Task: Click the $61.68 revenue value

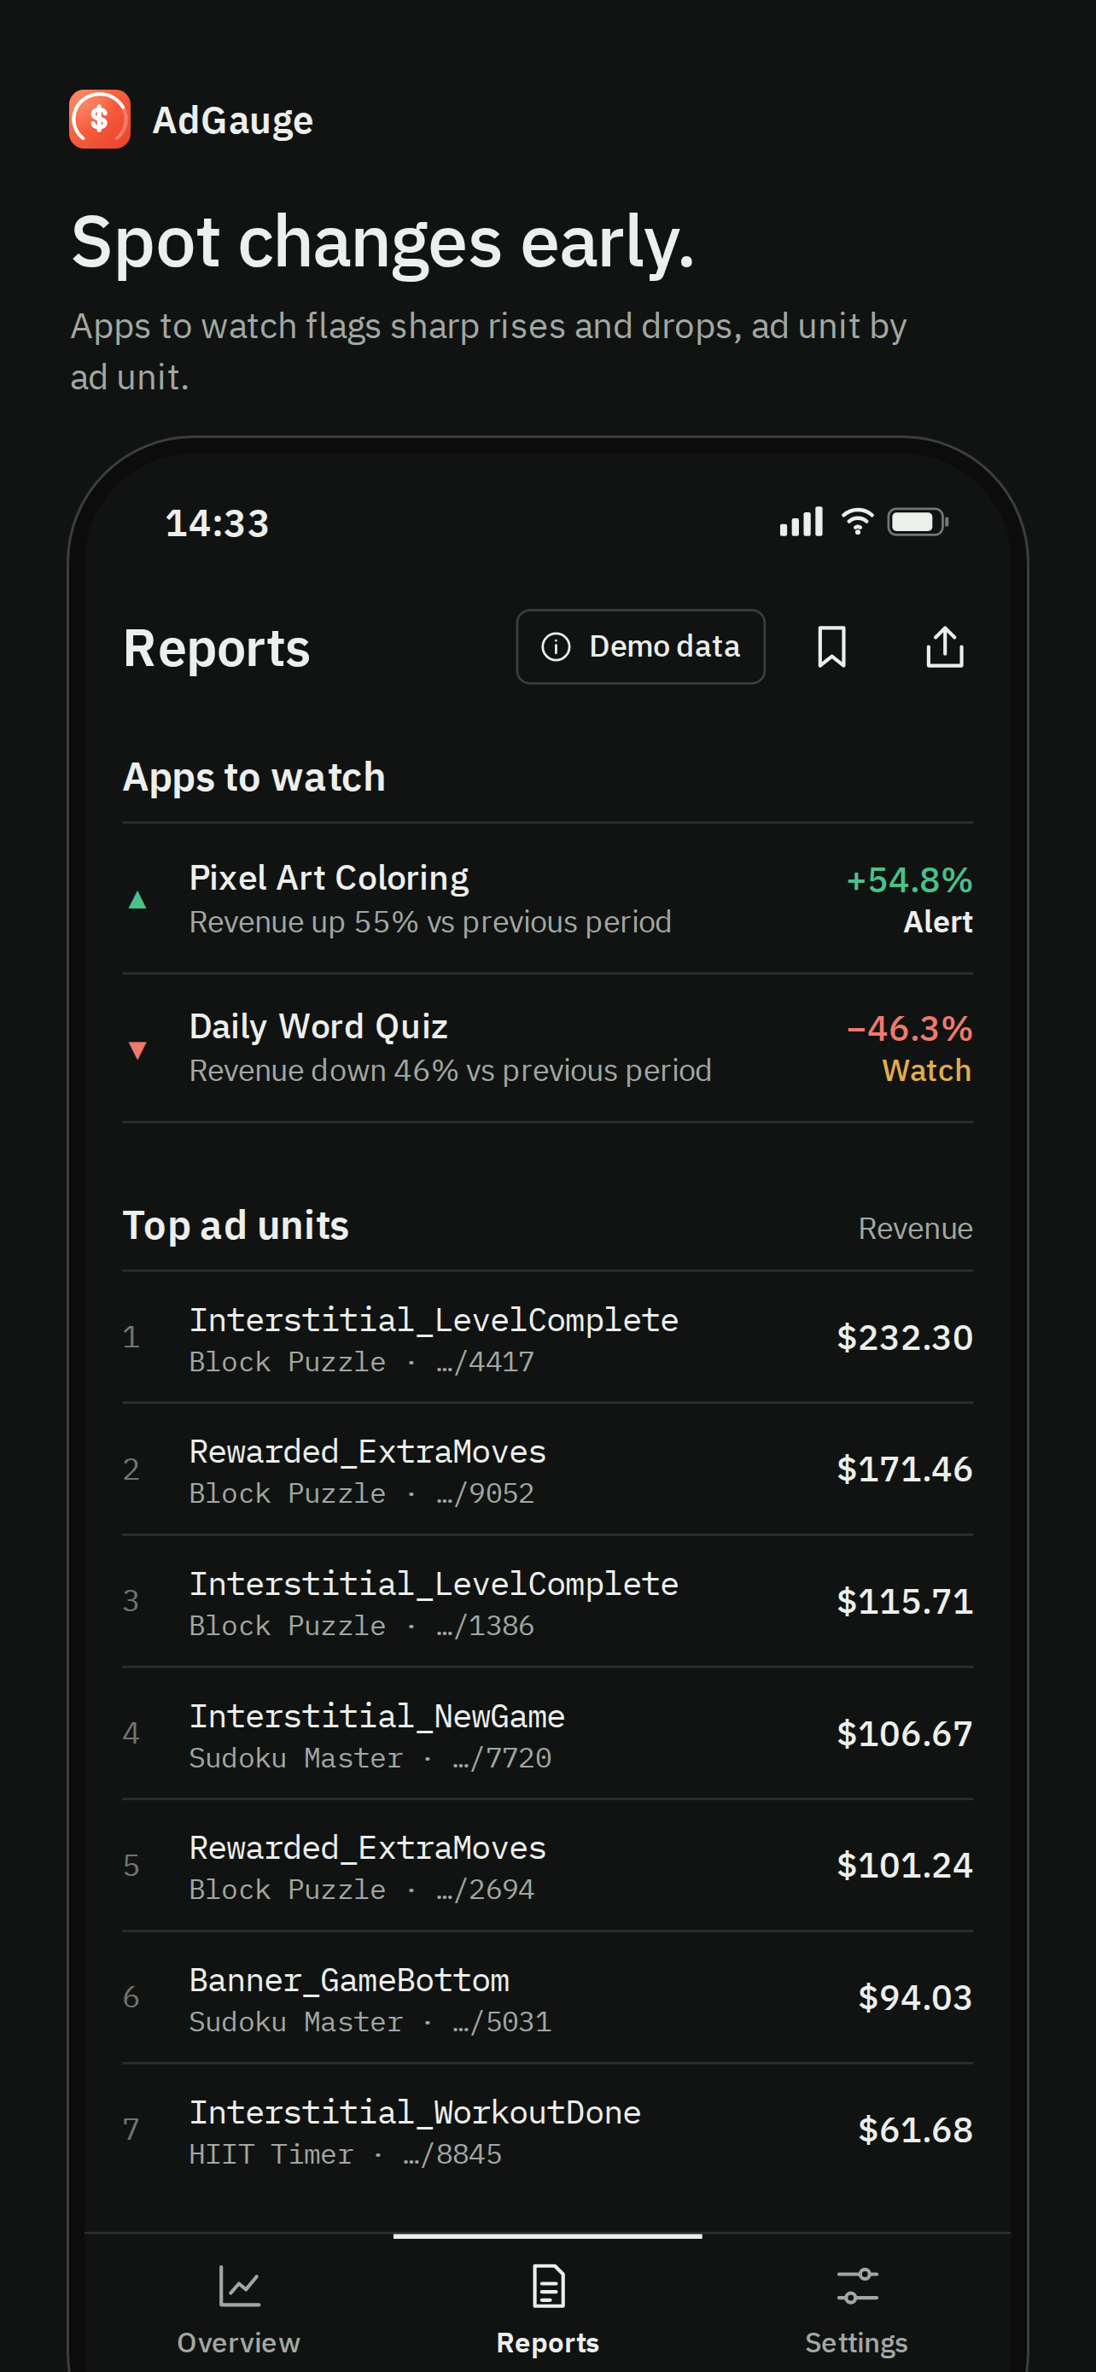Action: 916,2130
